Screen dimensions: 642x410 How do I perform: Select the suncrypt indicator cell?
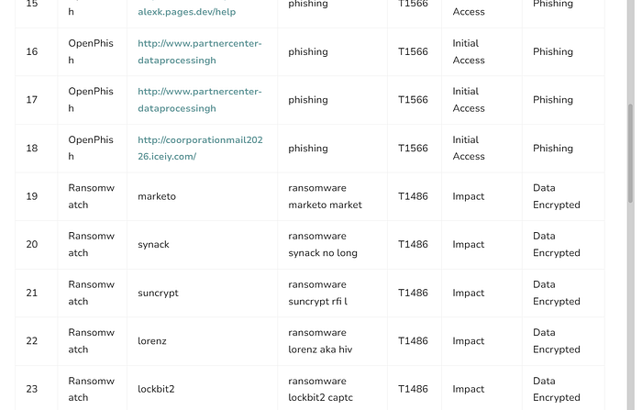tap(203, 293)
